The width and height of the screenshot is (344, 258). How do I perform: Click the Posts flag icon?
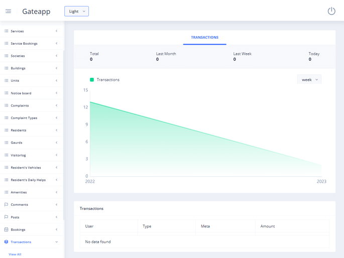click(x=6, y=217)
